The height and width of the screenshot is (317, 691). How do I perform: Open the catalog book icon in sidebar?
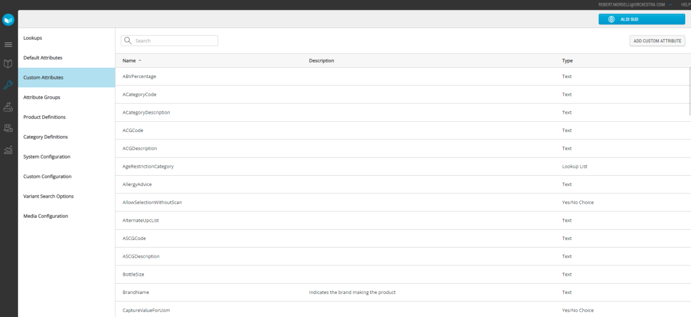pos(8,64)
